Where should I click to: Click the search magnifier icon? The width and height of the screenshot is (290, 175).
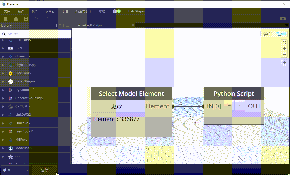tap(4, 34)
